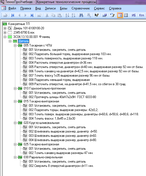
Task: Select the Конкретные ТП root node
Action: point(19,24)
